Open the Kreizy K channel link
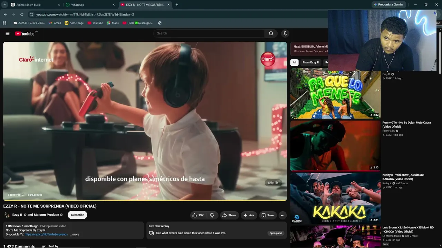 point(387,183)
